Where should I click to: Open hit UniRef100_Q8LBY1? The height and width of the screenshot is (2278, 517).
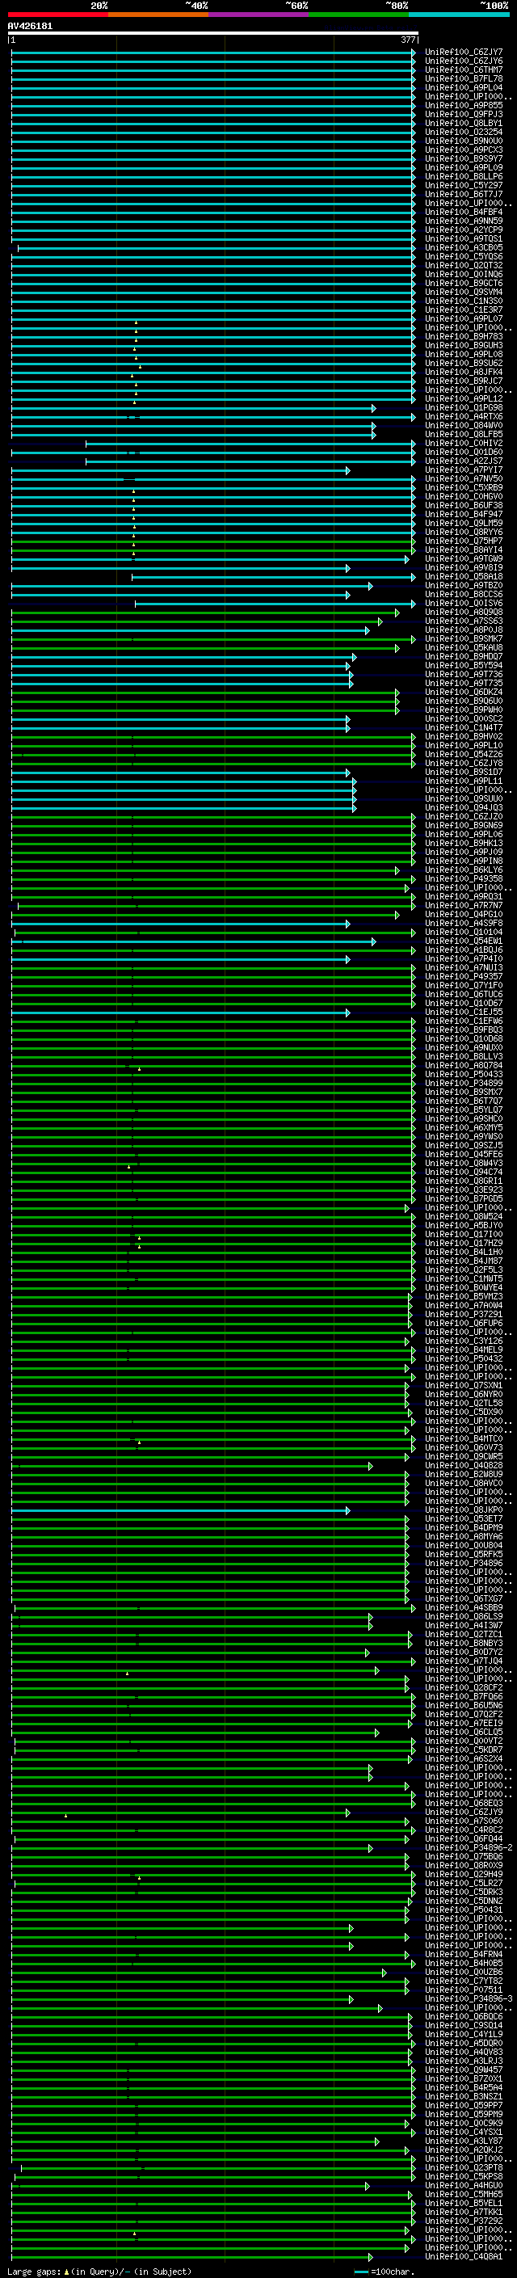pyautogui.click(x=463, y=123)
